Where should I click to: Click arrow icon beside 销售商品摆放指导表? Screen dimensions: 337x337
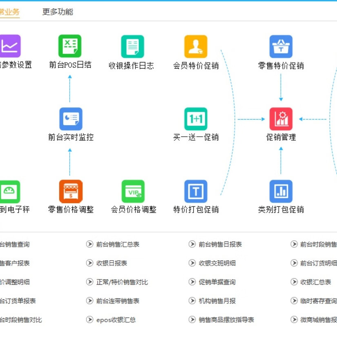(x=192, y=319)
